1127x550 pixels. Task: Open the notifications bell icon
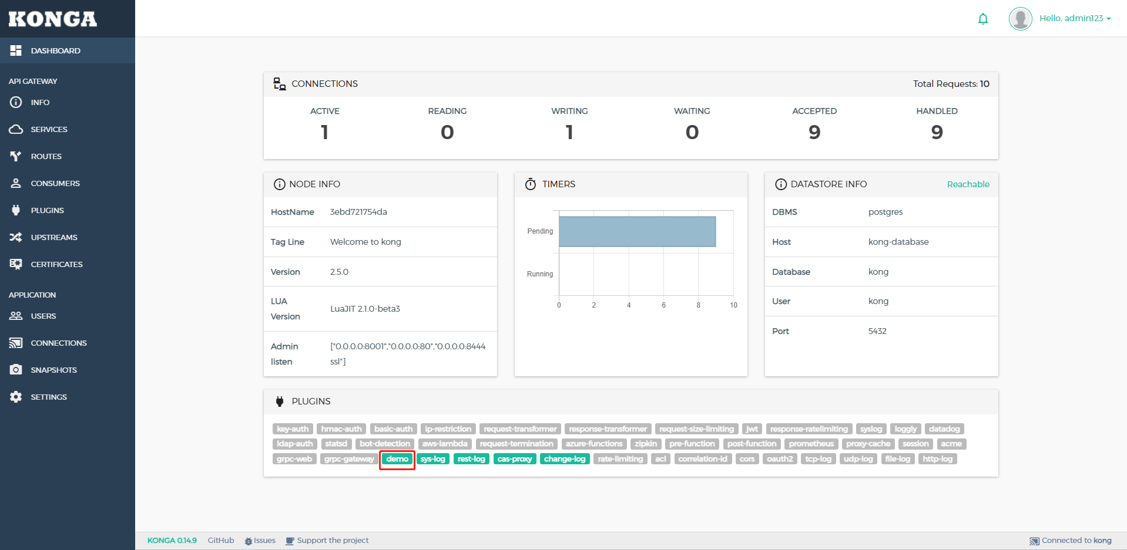pyautogui.click(x=983, y=19)
